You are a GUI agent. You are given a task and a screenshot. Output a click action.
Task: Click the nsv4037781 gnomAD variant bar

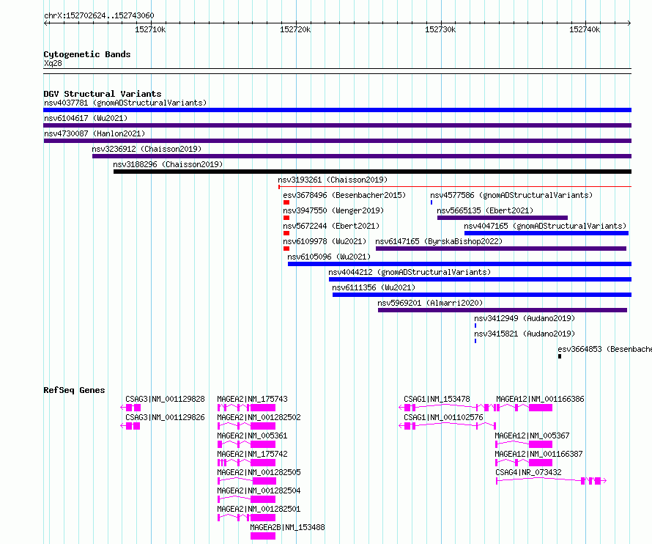(337, 110)
